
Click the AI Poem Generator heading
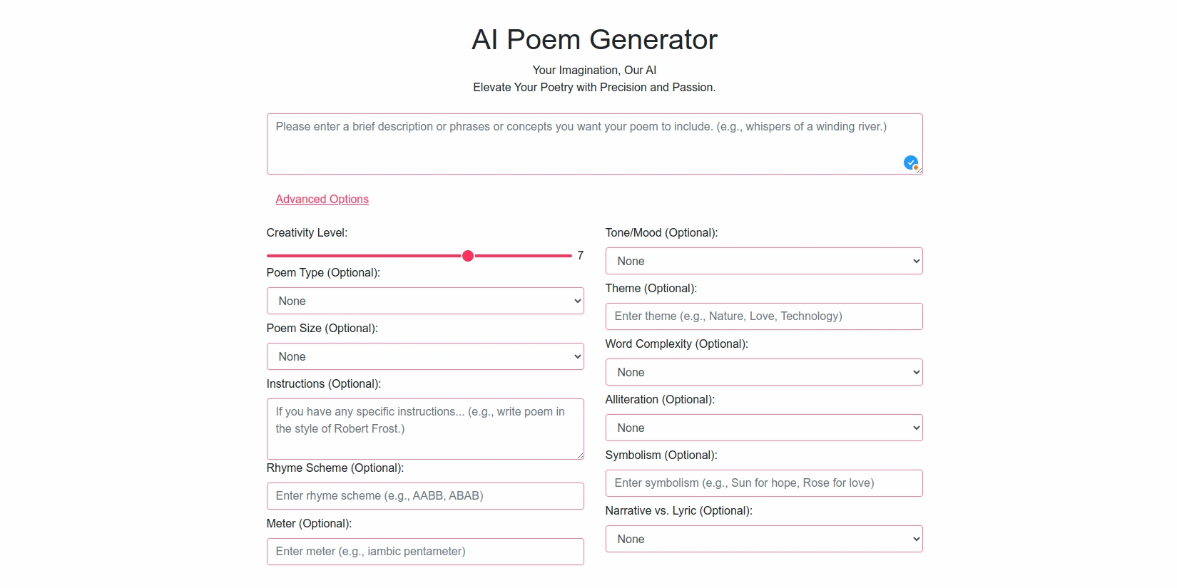tap(594, 40)
